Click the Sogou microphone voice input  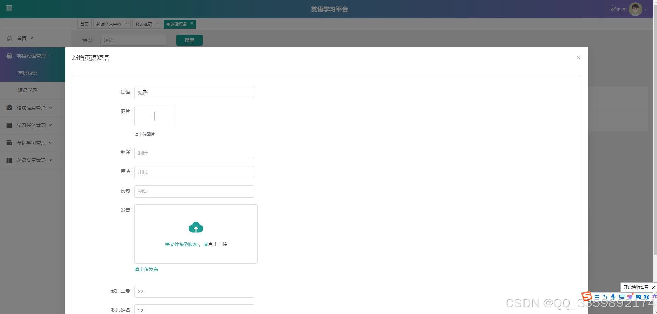pos(613,297)
